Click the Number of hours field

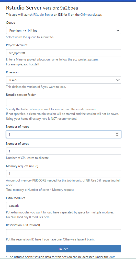click(63, 134)
